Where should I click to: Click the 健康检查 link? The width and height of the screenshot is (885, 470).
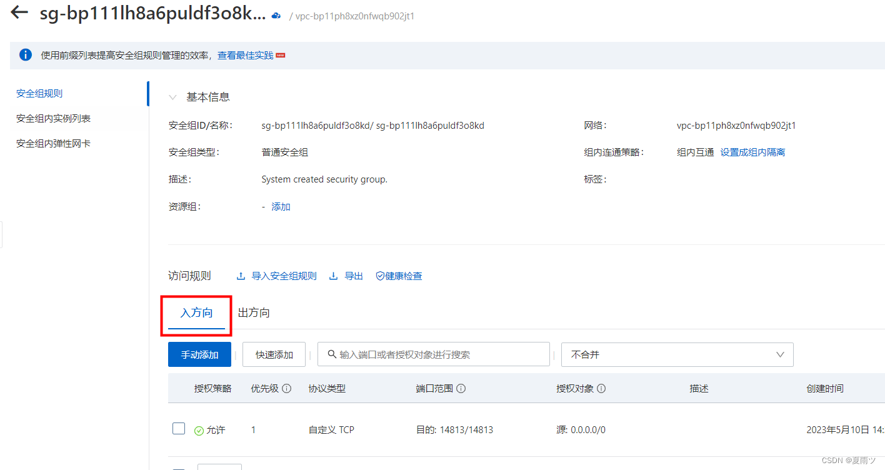404,276
